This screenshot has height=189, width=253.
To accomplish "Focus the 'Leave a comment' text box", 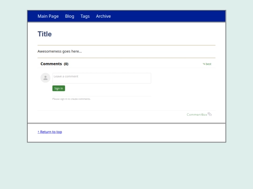I will 102,78.
